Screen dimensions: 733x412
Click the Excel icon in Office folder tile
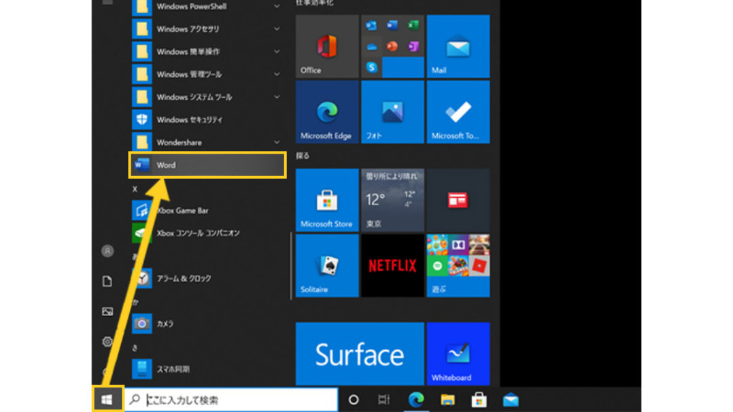coord(413,25)
